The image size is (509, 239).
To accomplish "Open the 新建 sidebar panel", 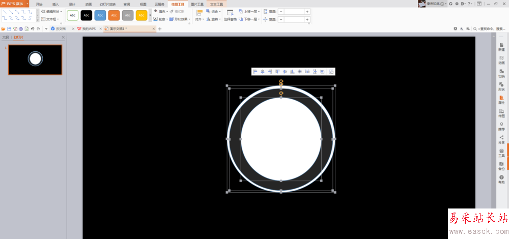I will tap(501, 47).
